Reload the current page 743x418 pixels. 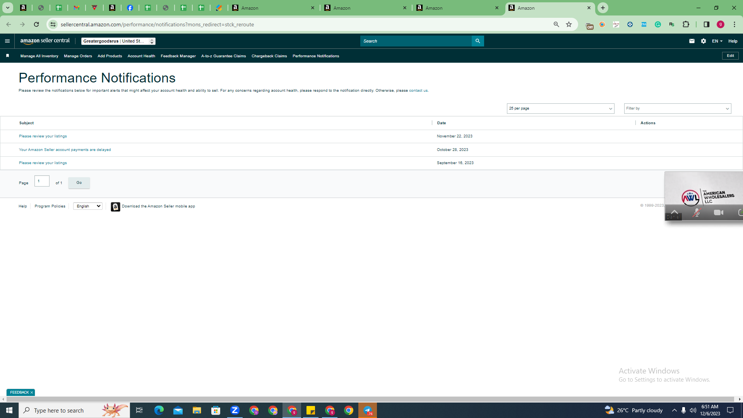pos(36,24)
